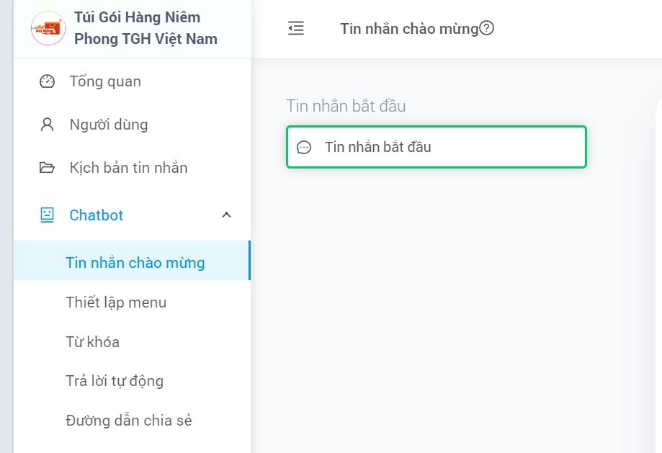Click the dashboard icon beside Tổng quan
This screenshot has height=453, width=662.
point(47,81)
